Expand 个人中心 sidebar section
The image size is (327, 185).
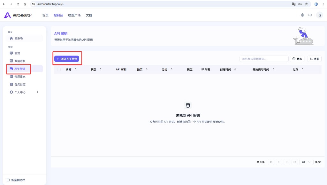25,92
